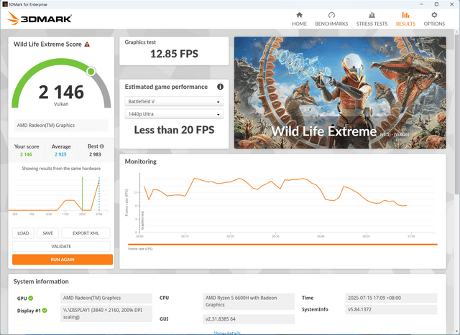Click the 3DMark title bar app icon

(x=5, y=4)
